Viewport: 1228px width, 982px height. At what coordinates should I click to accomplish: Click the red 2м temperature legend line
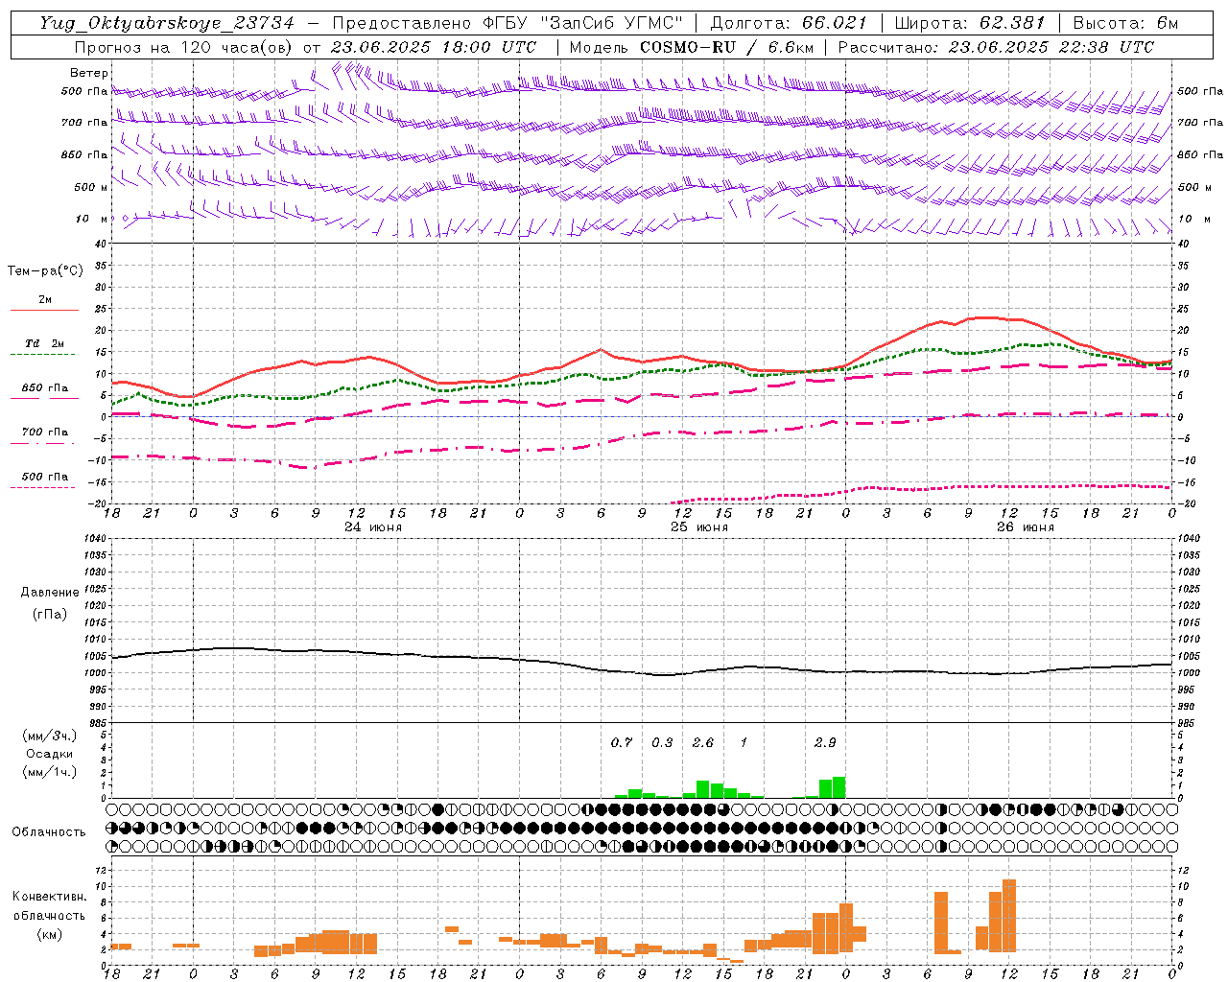click(x=44, y=310)
